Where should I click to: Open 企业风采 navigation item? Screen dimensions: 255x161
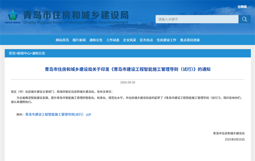(x=129, y=40)
